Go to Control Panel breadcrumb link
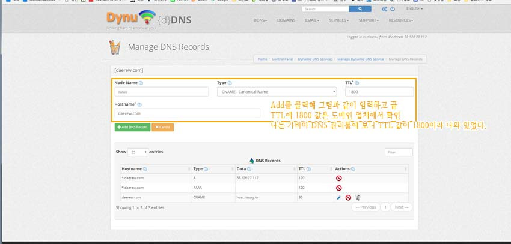The image size is (511, 244). pyautogui.click(x=283, y=59)
